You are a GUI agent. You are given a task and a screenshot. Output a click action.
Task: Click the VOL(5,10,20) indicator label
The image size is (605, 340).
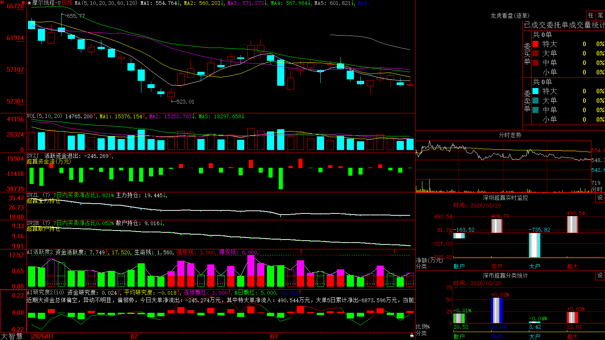pyautogui.click(x=44, y=116)
